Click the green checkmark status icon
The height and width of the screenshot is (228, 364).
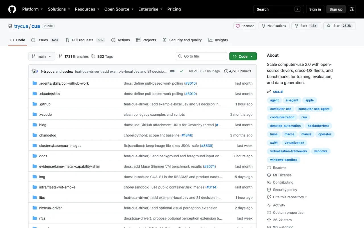point(181,71)
